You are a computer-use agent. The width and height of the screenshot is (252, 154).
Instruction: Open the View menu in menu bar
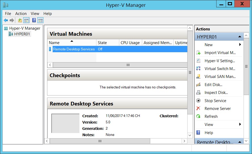coord(35,14)
